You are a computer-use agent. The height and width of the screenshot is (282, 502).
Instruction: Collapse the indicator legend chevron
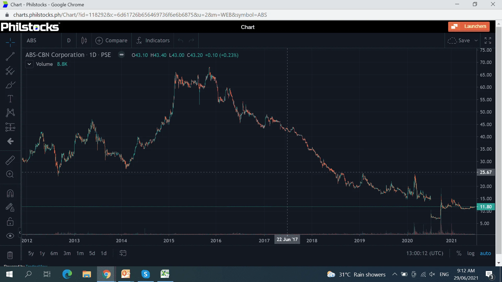[29, 64]
